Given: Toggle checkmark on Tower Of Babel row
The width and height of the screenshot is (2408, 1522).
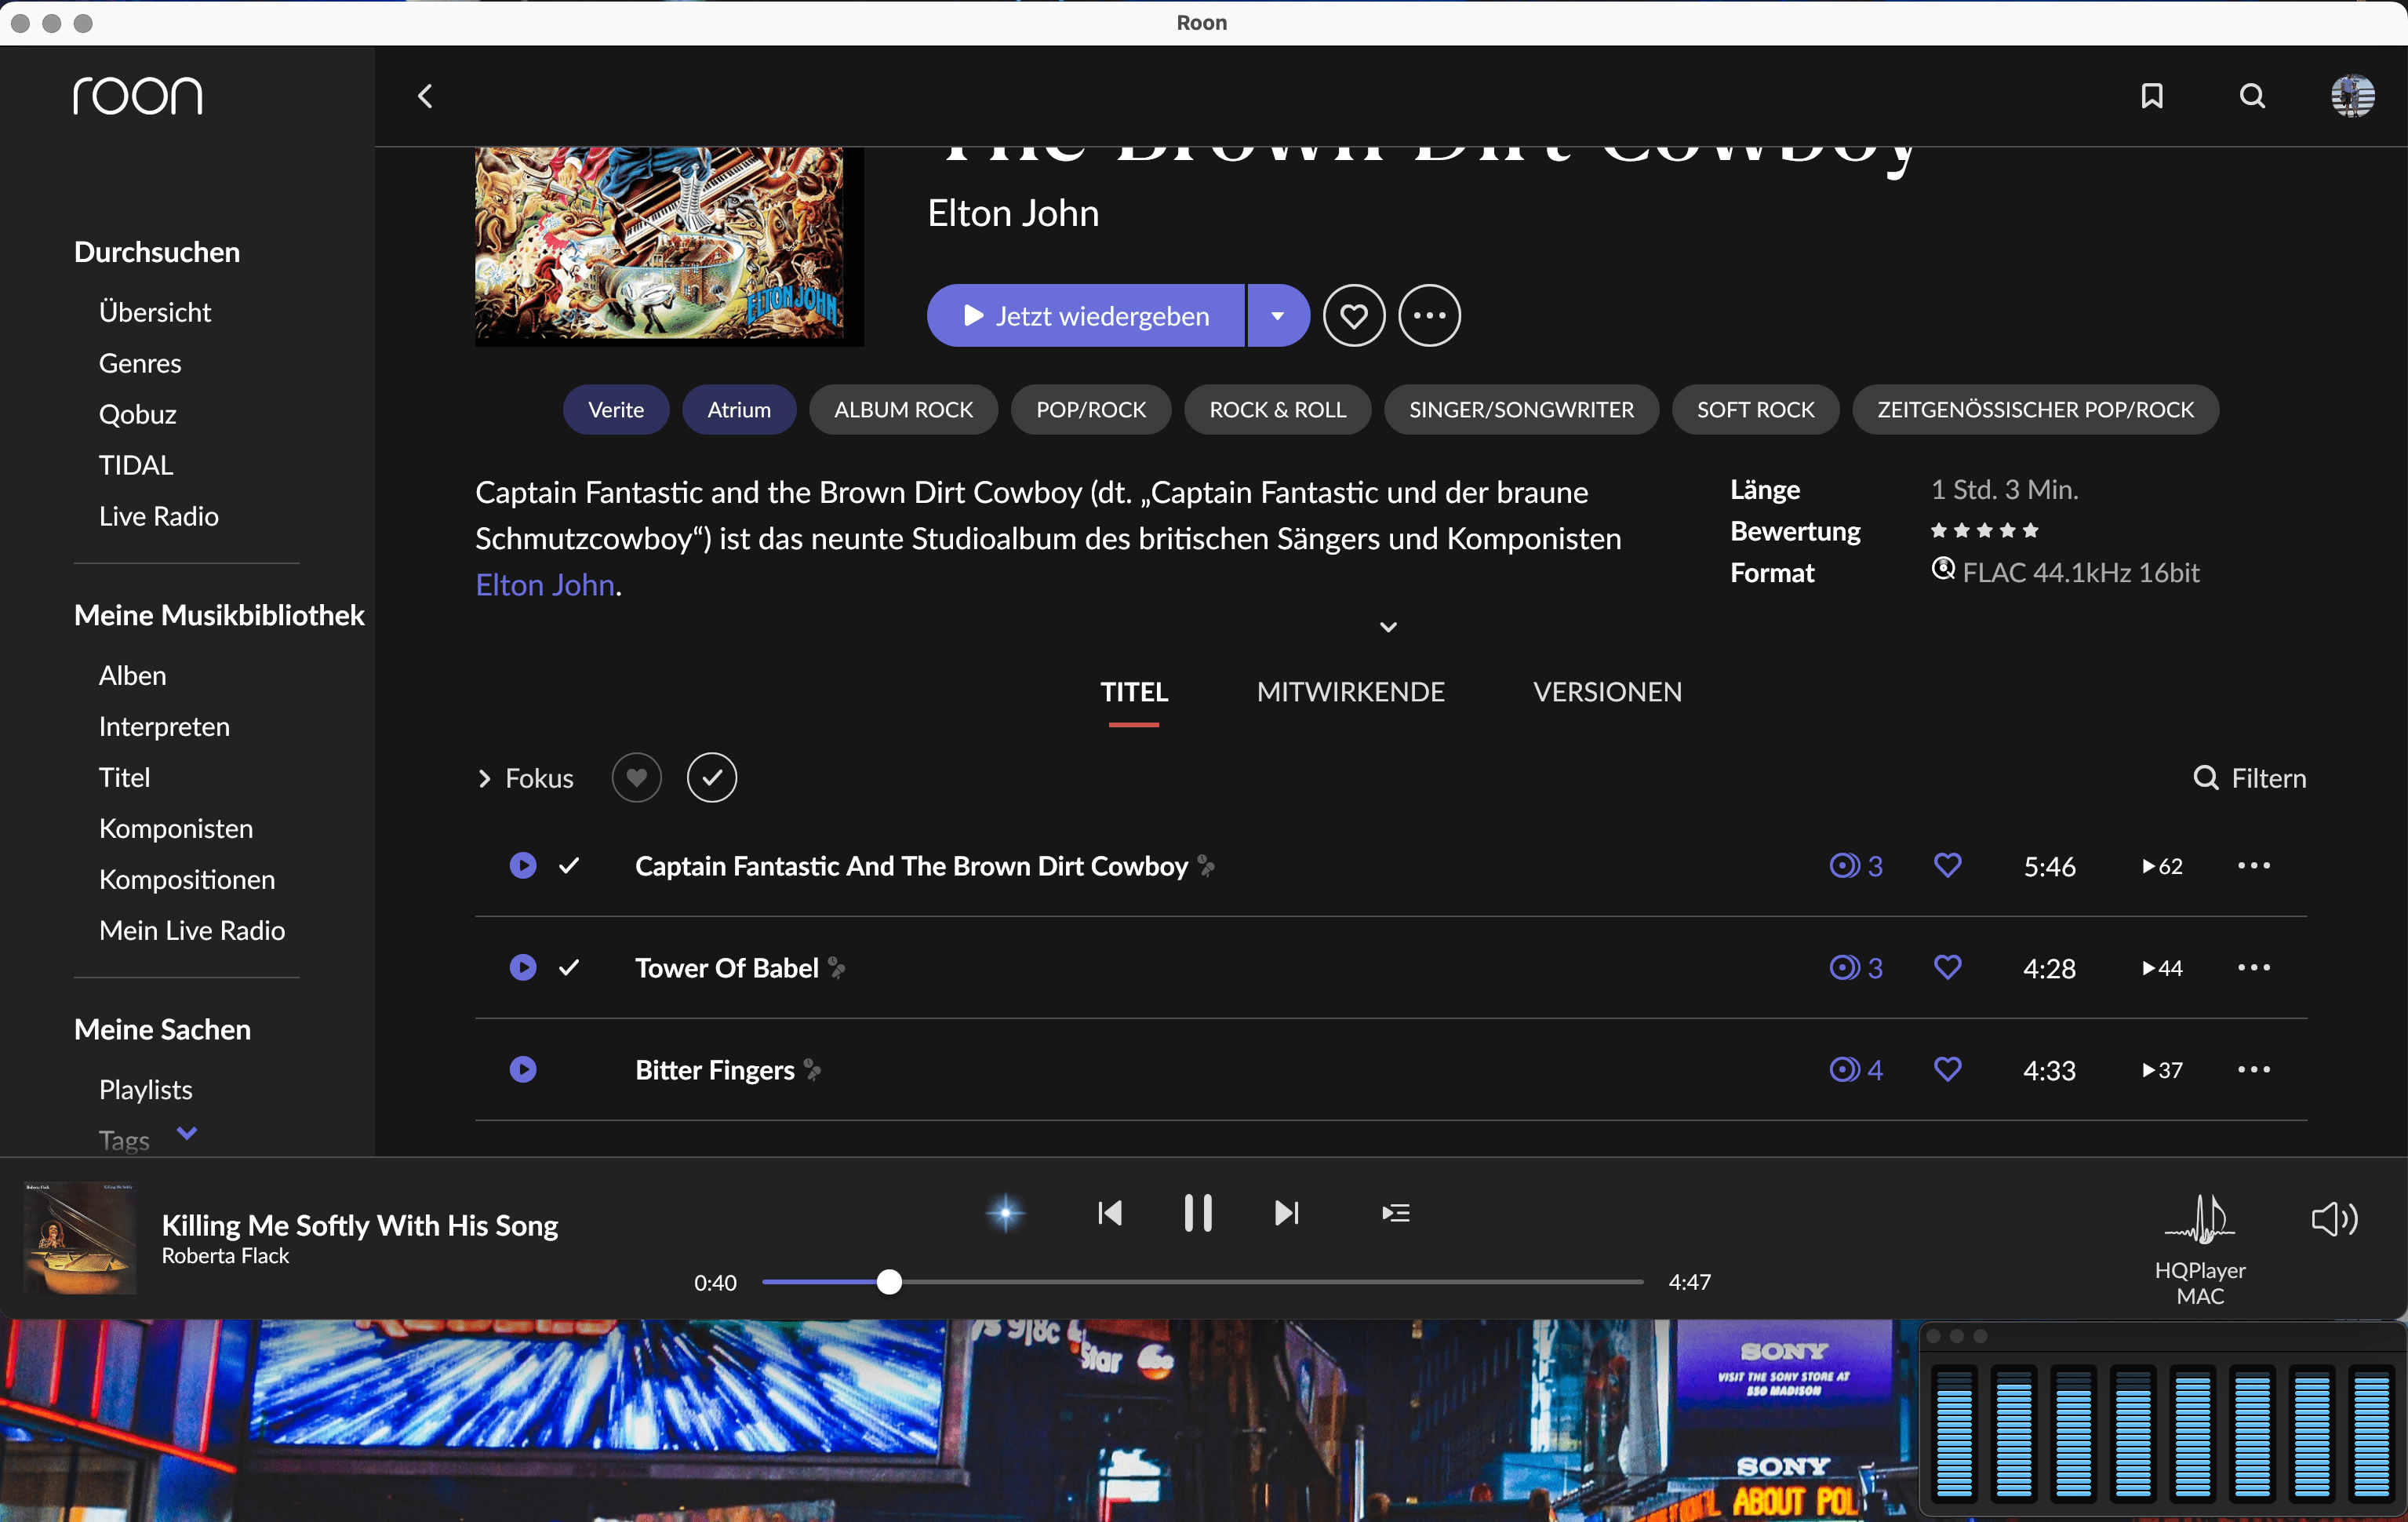Looking at the screenshot, I should pyautogui.click(x=569, y=967).
